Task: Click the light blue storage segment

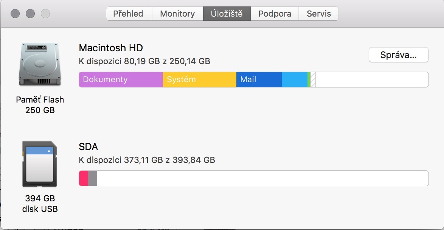Action: (x=294, y=80)
